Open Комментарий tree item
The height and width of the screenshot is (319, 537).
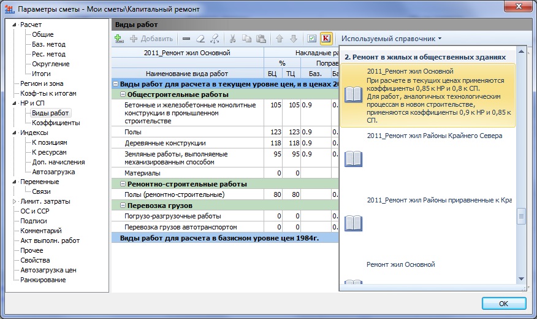(40, 231)
